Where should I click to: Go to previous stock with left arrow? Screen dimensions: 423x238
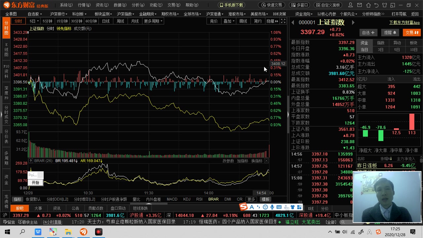click(292, 22)
